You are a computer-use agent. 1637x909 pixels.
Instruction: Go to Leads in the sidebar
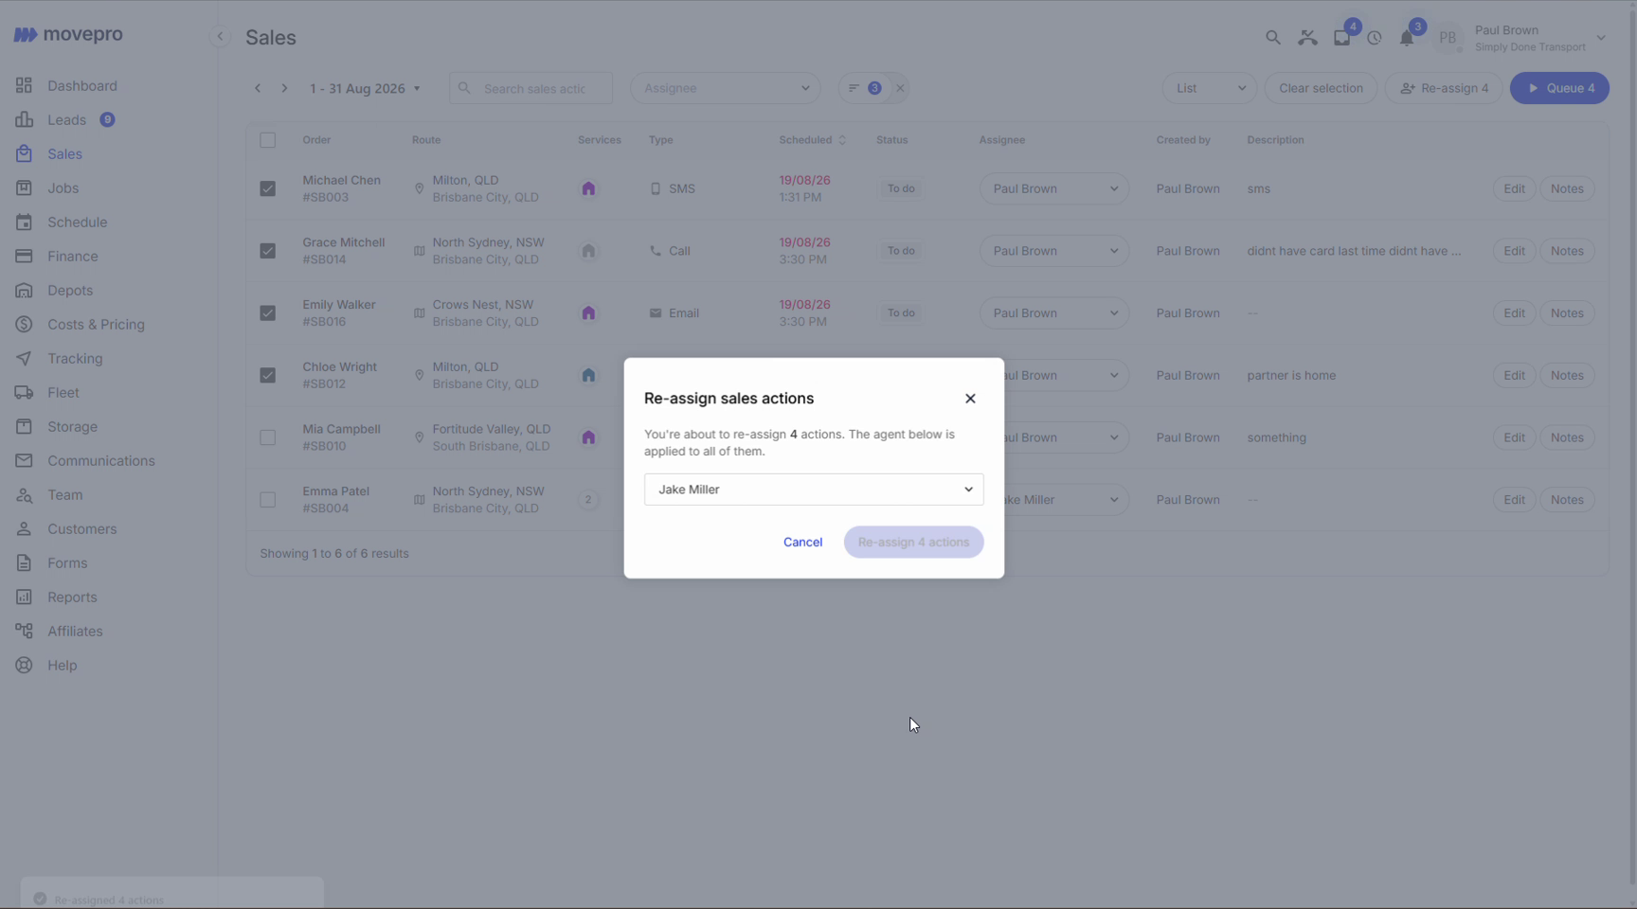pos(66,120)
